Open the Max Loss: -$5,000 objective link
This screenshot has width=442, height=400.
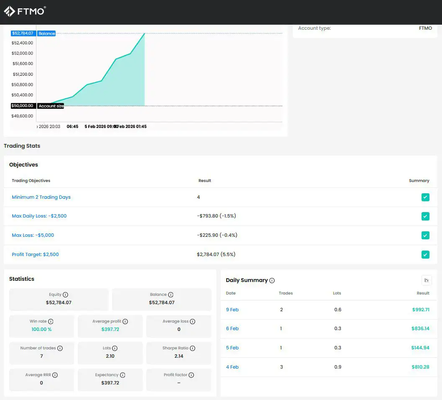click(33, 235)
